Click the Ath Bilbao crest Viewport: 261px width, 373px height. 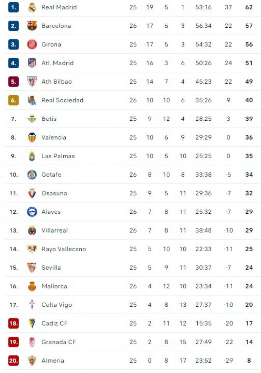[32, 81]
